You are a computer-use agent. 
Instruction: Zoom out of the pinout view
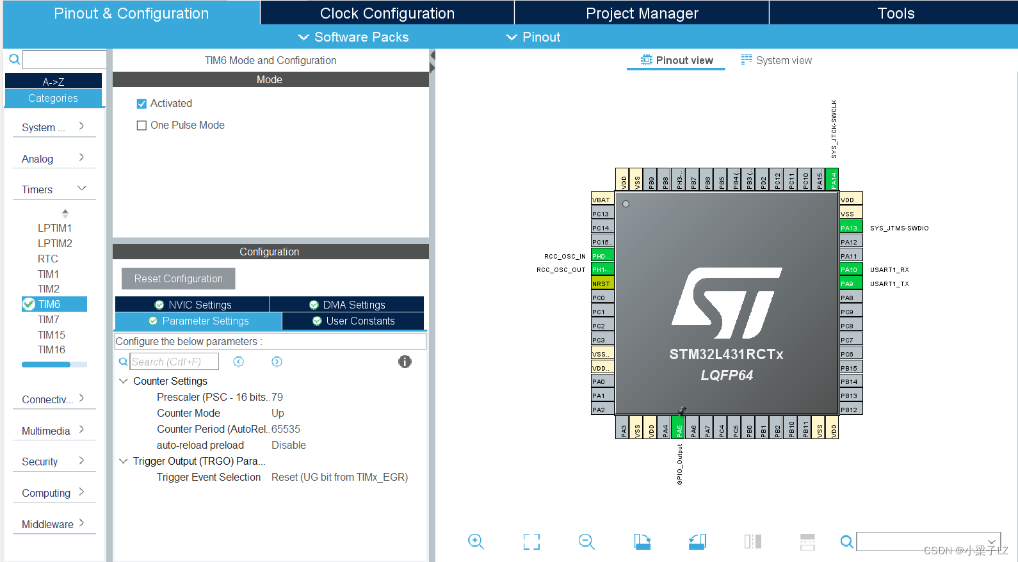click(x=586, y=542)
